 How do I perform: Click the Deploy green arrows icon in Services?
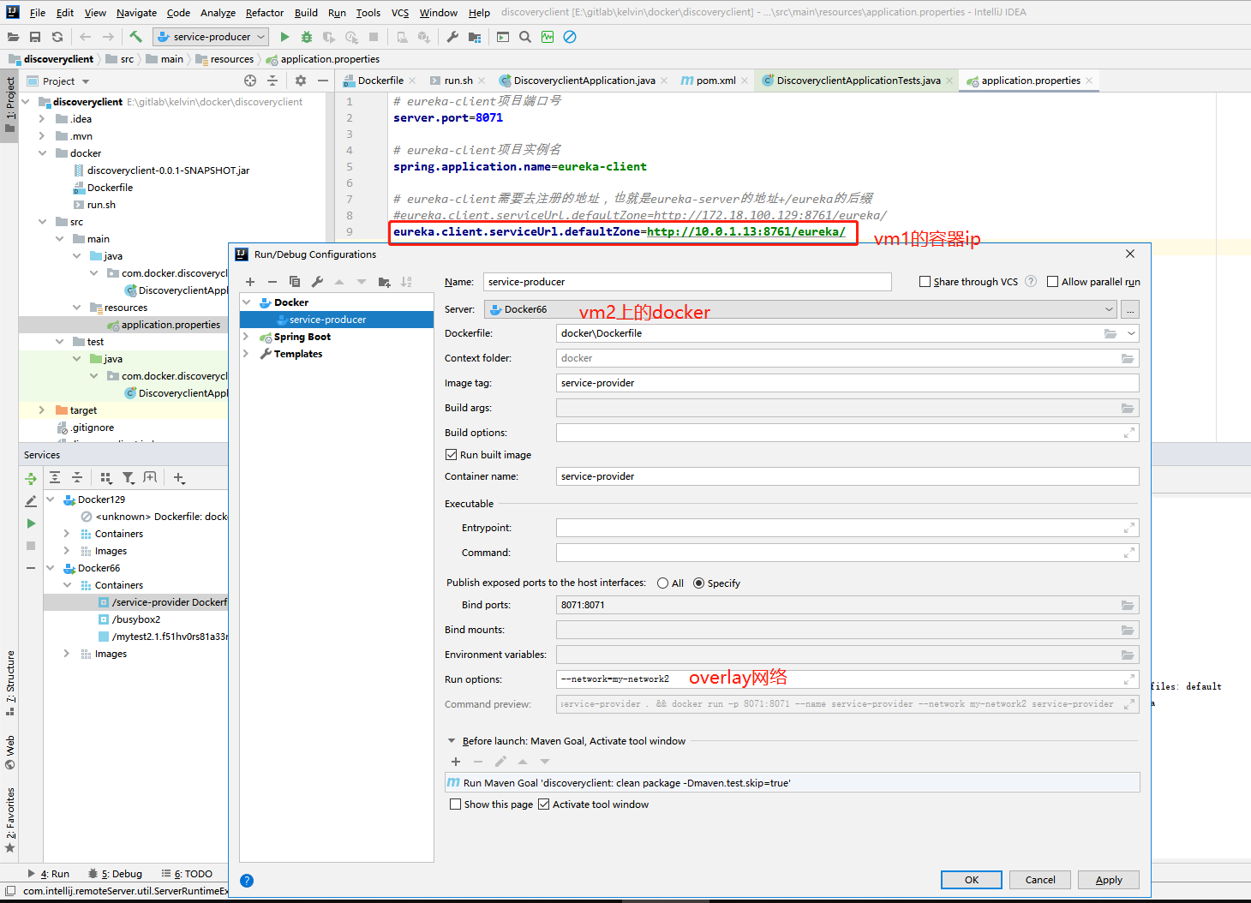31,479
